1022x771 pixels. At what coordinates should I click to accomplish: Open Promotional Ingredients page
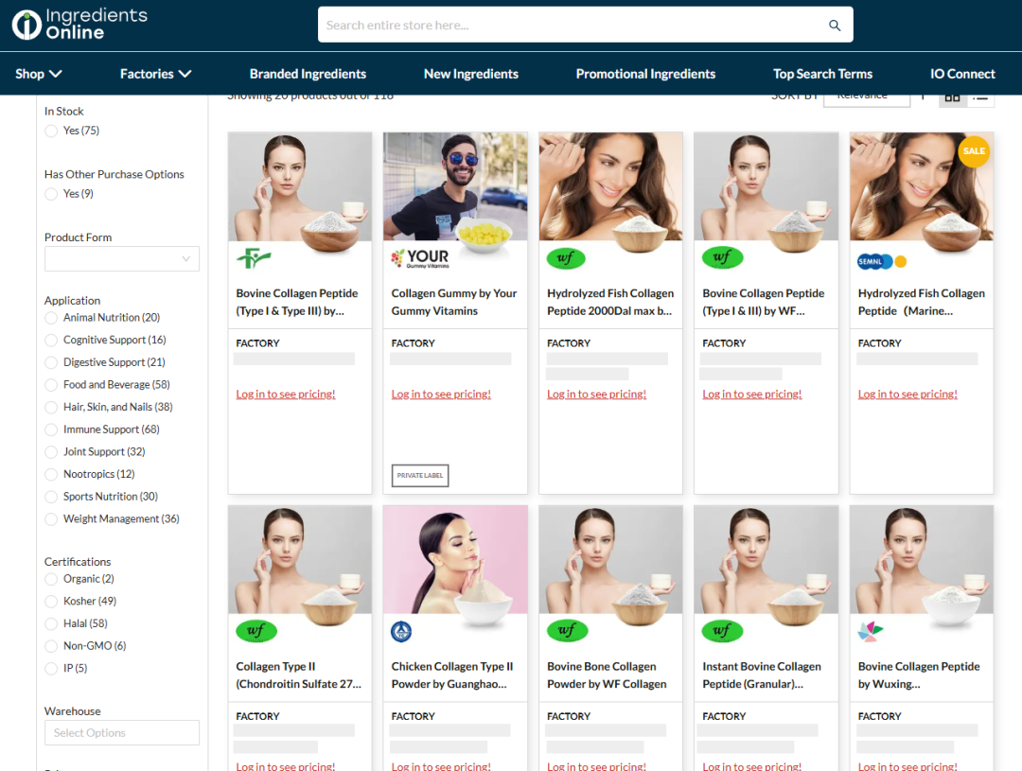(646, 74)
